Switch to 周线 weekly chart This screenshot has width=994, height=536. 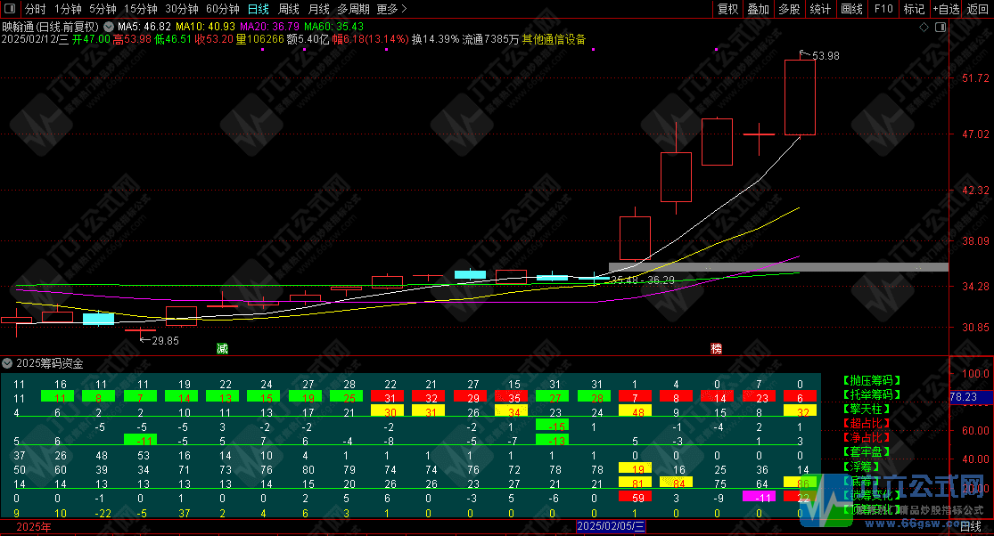click(289, 9)
